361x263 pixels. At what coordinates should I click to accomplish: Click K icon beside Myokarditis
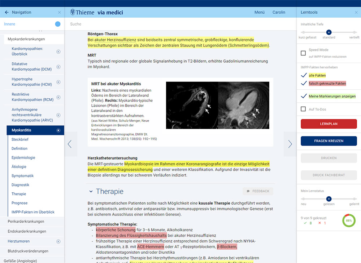point(58,130)
